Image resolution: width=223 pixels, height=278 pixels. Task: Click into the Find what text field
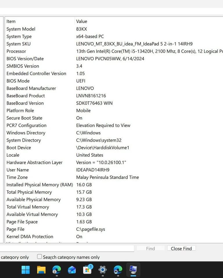[67, 248]
